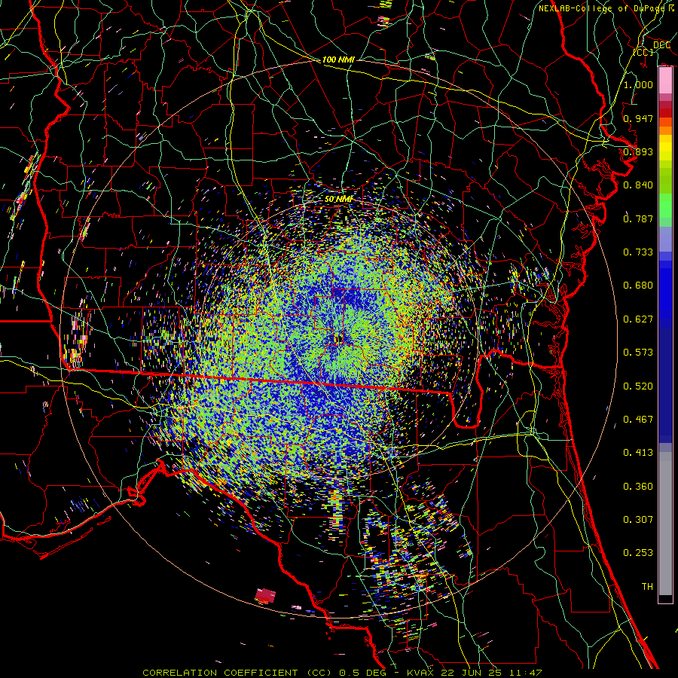Image resolution: width=678 pixels, height=678 pixels.
Task: Click the 0.733 value on the color scale
Action: pyautogui.click(x=638, y=252)
